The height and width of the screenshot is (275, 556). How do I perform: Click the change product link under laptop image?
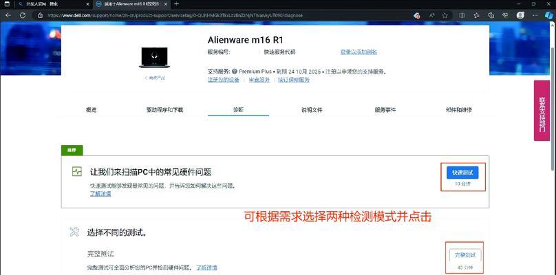point(155,78)
